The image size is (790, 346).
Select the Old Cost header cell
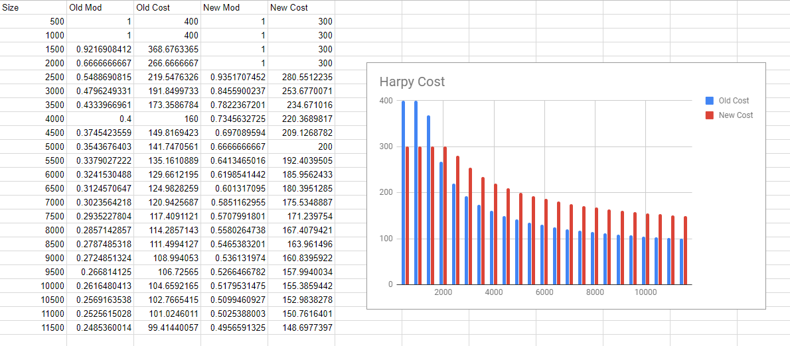tap(167, 7)
